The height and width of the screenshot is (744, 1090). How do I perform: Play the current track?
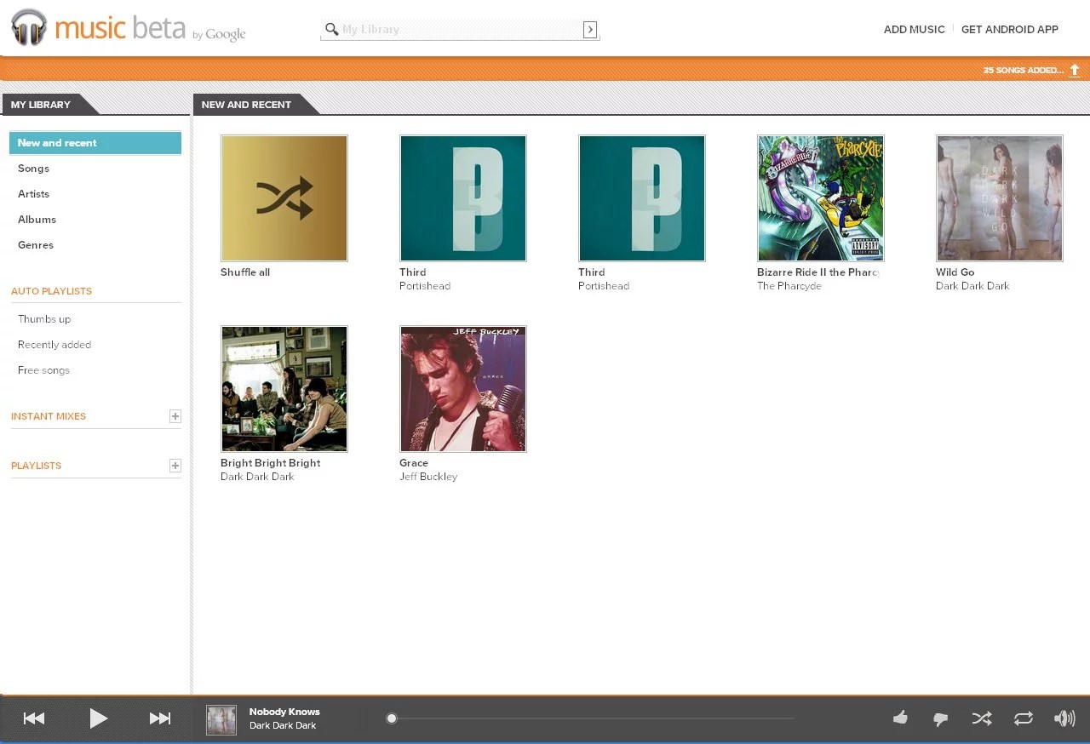(99, 718)
